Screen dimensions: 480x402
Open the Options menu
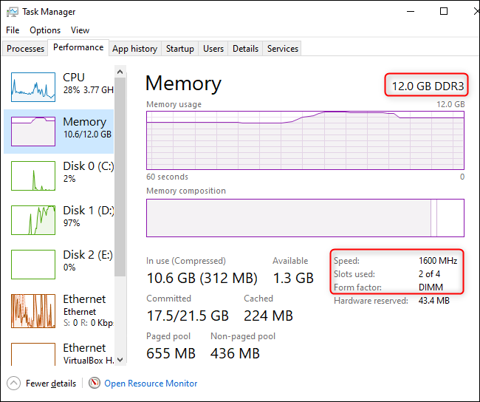(45, 30)
